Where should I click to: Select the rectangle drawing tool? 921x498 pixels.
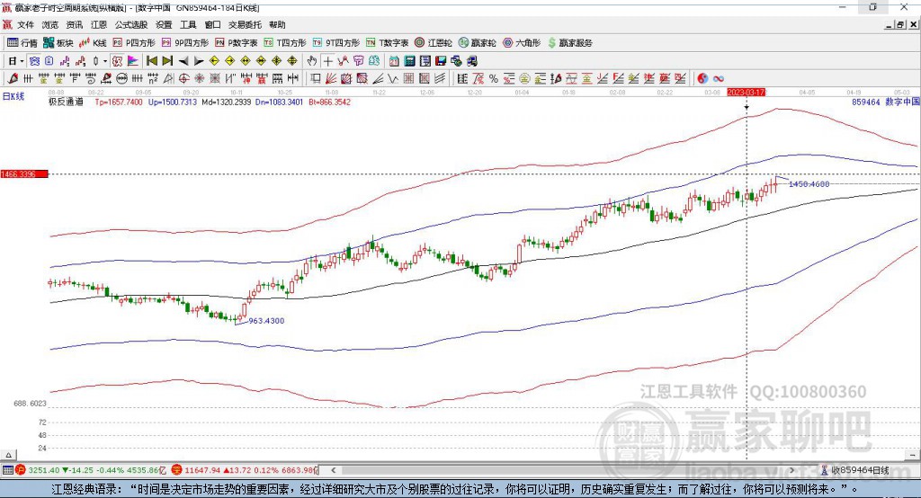pos(316,78)
